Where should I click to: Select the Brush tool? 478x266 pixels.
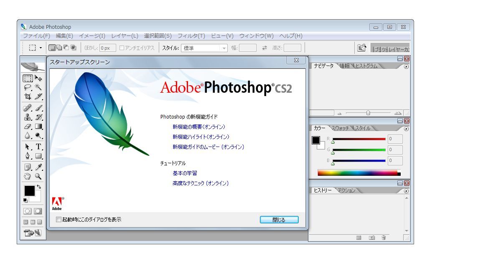coord(38,108)
